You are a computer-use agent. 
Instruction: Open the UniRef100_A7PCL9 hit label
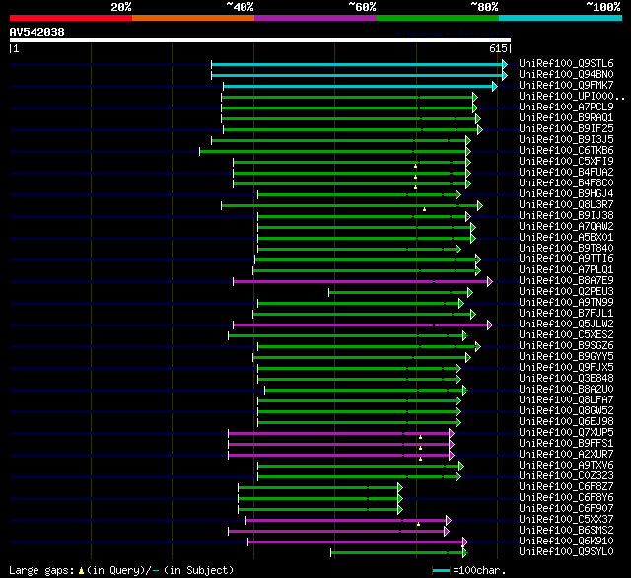tap(566, 107)
